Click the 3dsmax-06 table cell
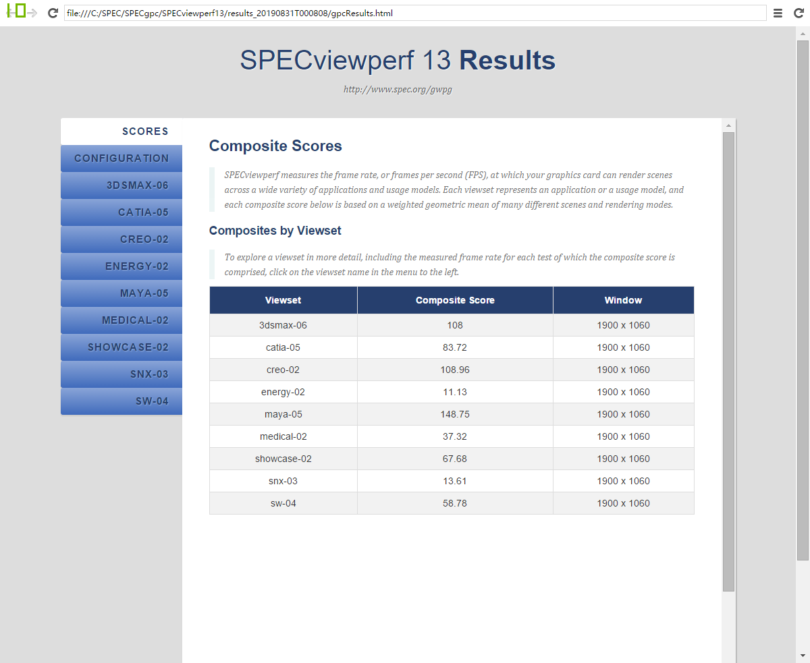 coord(283,325)
